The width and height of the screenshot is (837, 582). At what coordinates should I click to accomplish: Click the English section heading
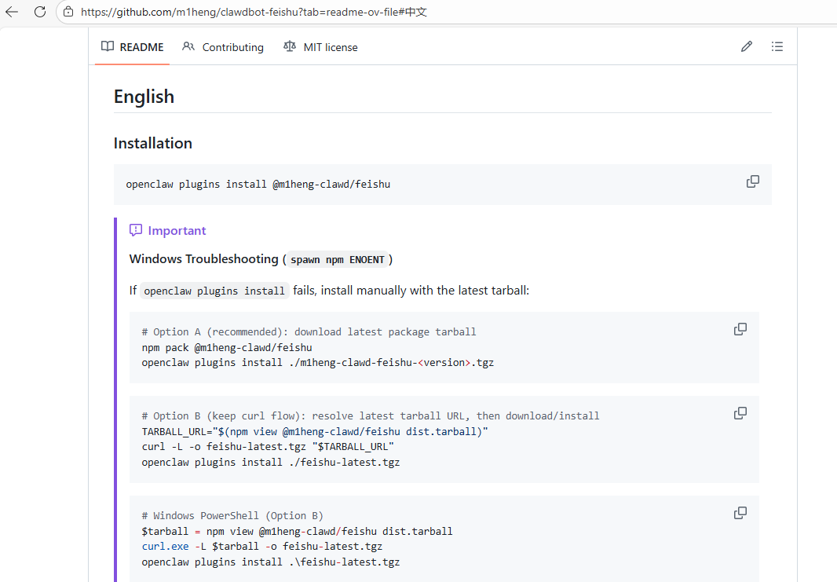(x=144, y=97)
